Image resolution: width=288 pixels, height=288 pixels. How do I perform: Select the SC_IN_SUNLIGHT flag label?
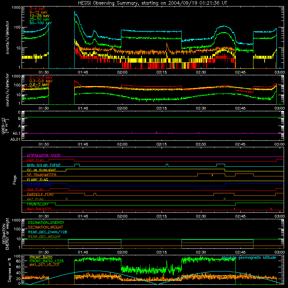(x=41, y=170)
